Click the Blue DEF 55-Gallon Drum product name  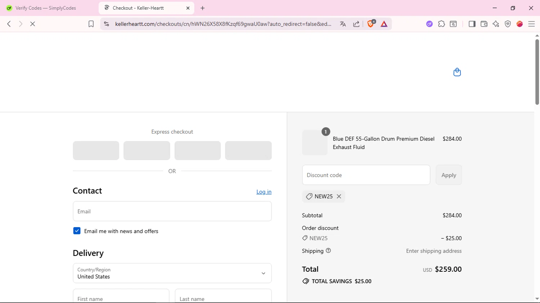(383, 143)
